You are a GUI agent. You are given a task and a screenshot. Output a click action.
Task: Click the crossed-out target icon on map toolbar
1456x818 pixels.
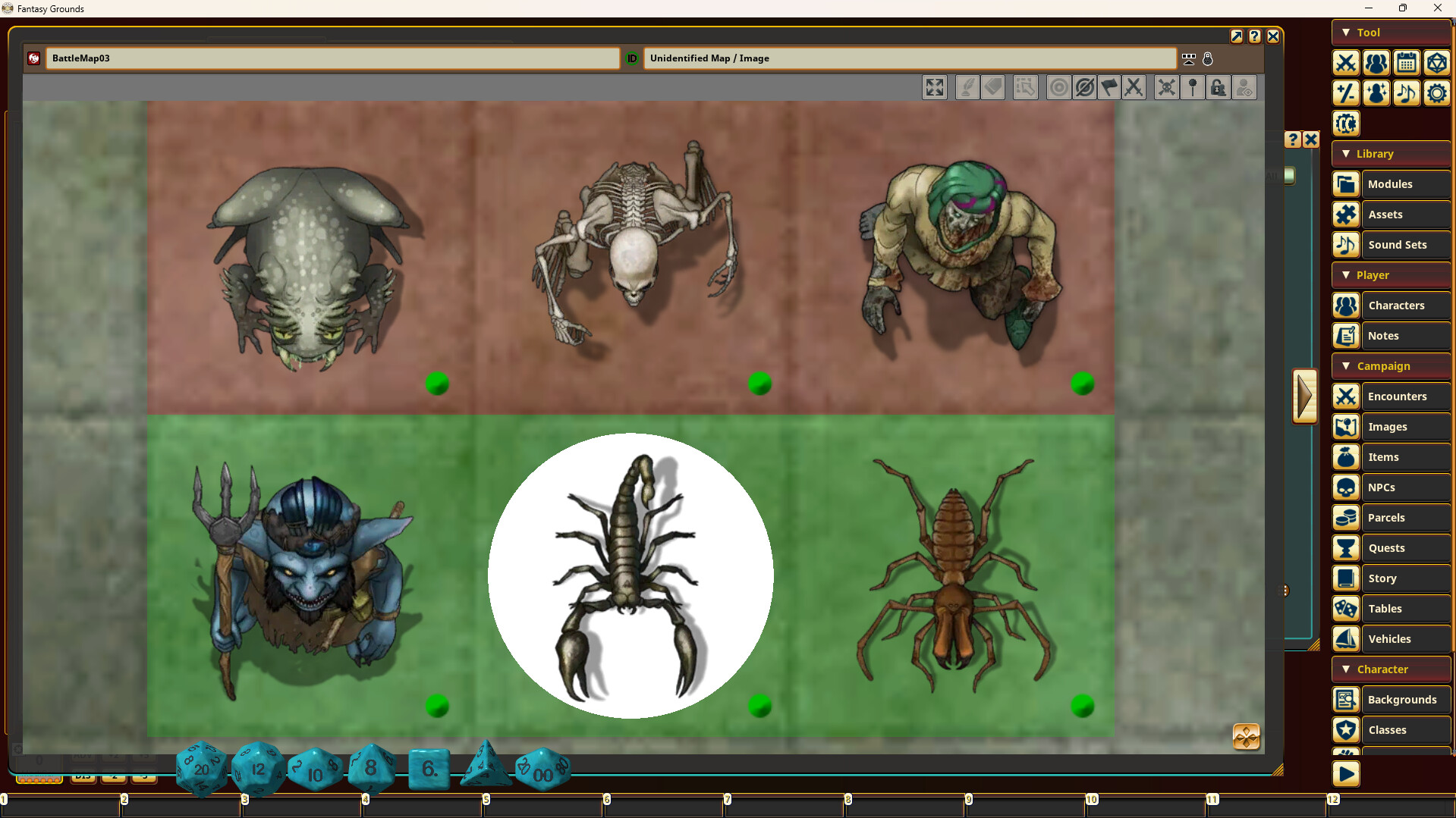(x=1085, y=88)
